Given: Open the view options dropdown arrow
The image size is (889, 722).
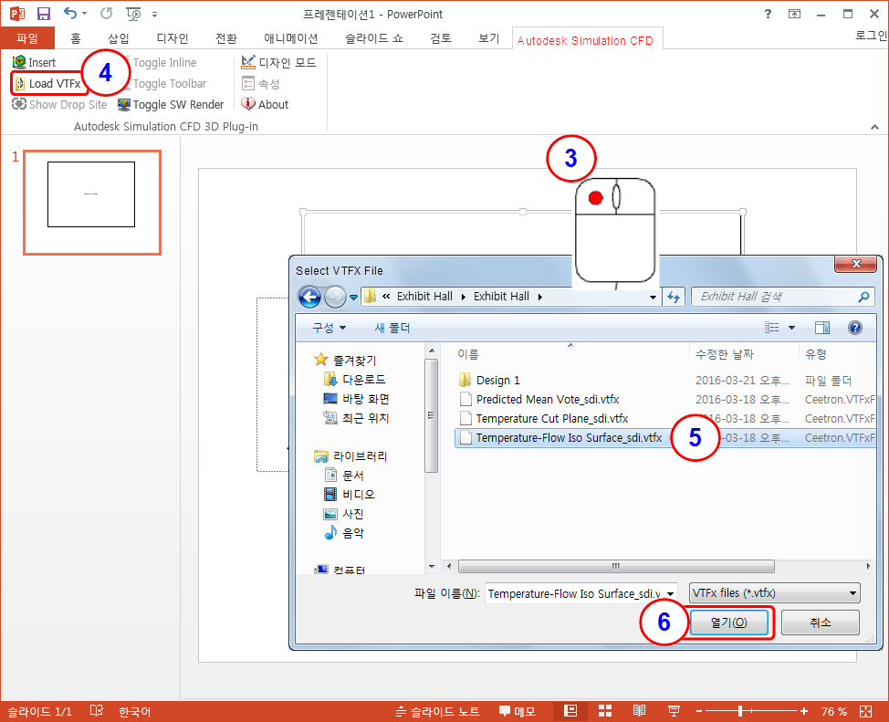Looking at the screenshot, I should (x=791, y=328).
